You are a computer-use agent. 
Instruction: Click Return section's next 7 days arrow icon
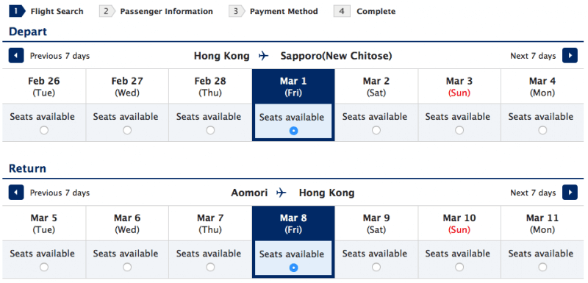(570, 193)
